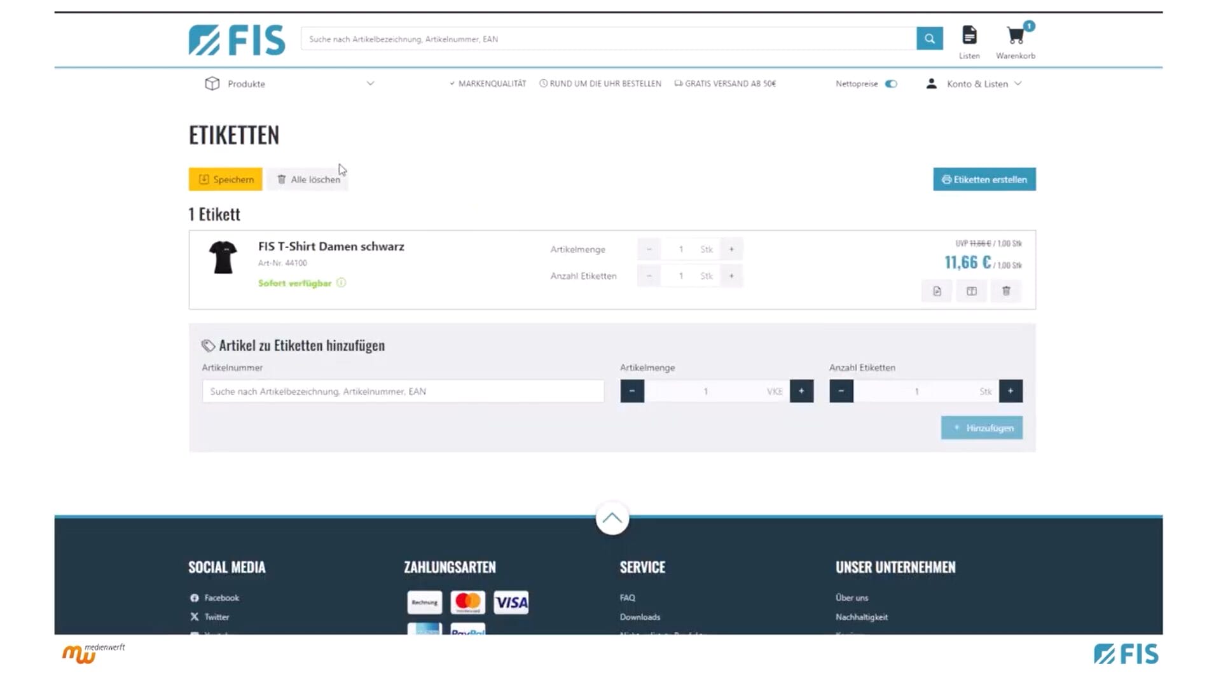Screen dimensions: 1221x687
Task: Click the 11,66 € price text
Action: coord(967,262)
